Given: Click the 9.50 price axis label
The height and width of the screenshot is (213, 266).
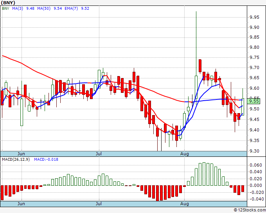Looking at the screenshot, I should pos(254,109).
